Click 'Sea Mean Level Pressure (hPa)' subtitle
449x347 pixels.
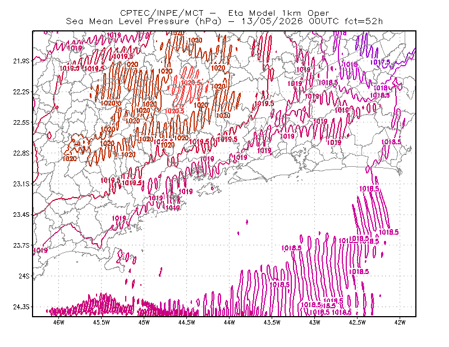point(144,21)
